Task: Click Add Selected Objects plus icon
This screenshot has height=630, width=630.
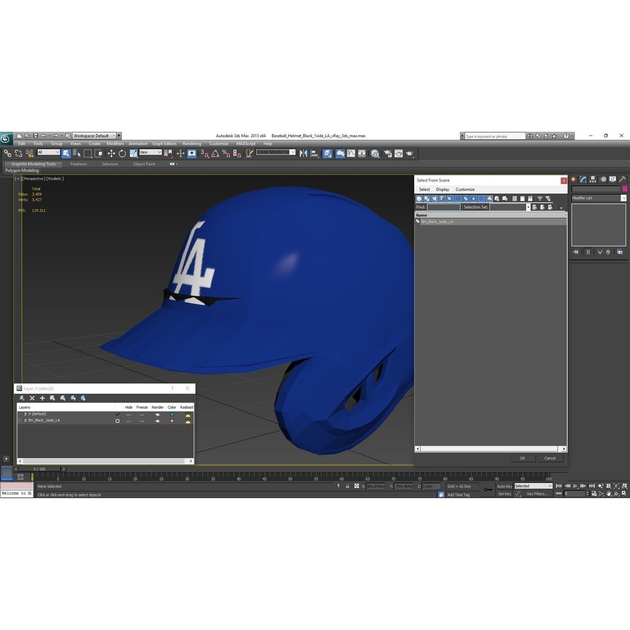Action: [x=42, y=398]
